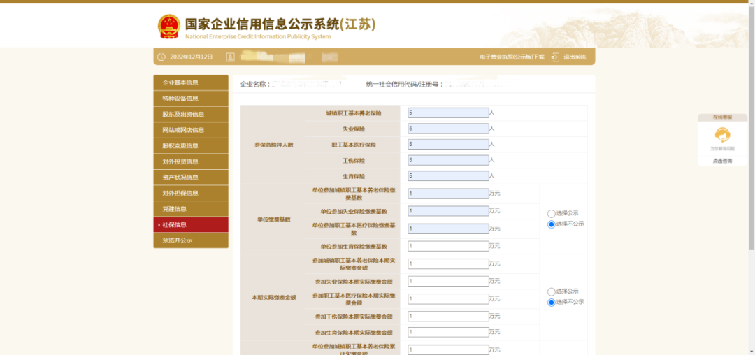Click the online customer service headset icon
Screen dimensions: 755x355
click(x=722, y=136)
